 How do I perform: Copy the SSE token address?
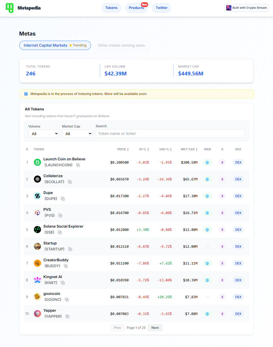pyautogui.click(x=60, y=232)
